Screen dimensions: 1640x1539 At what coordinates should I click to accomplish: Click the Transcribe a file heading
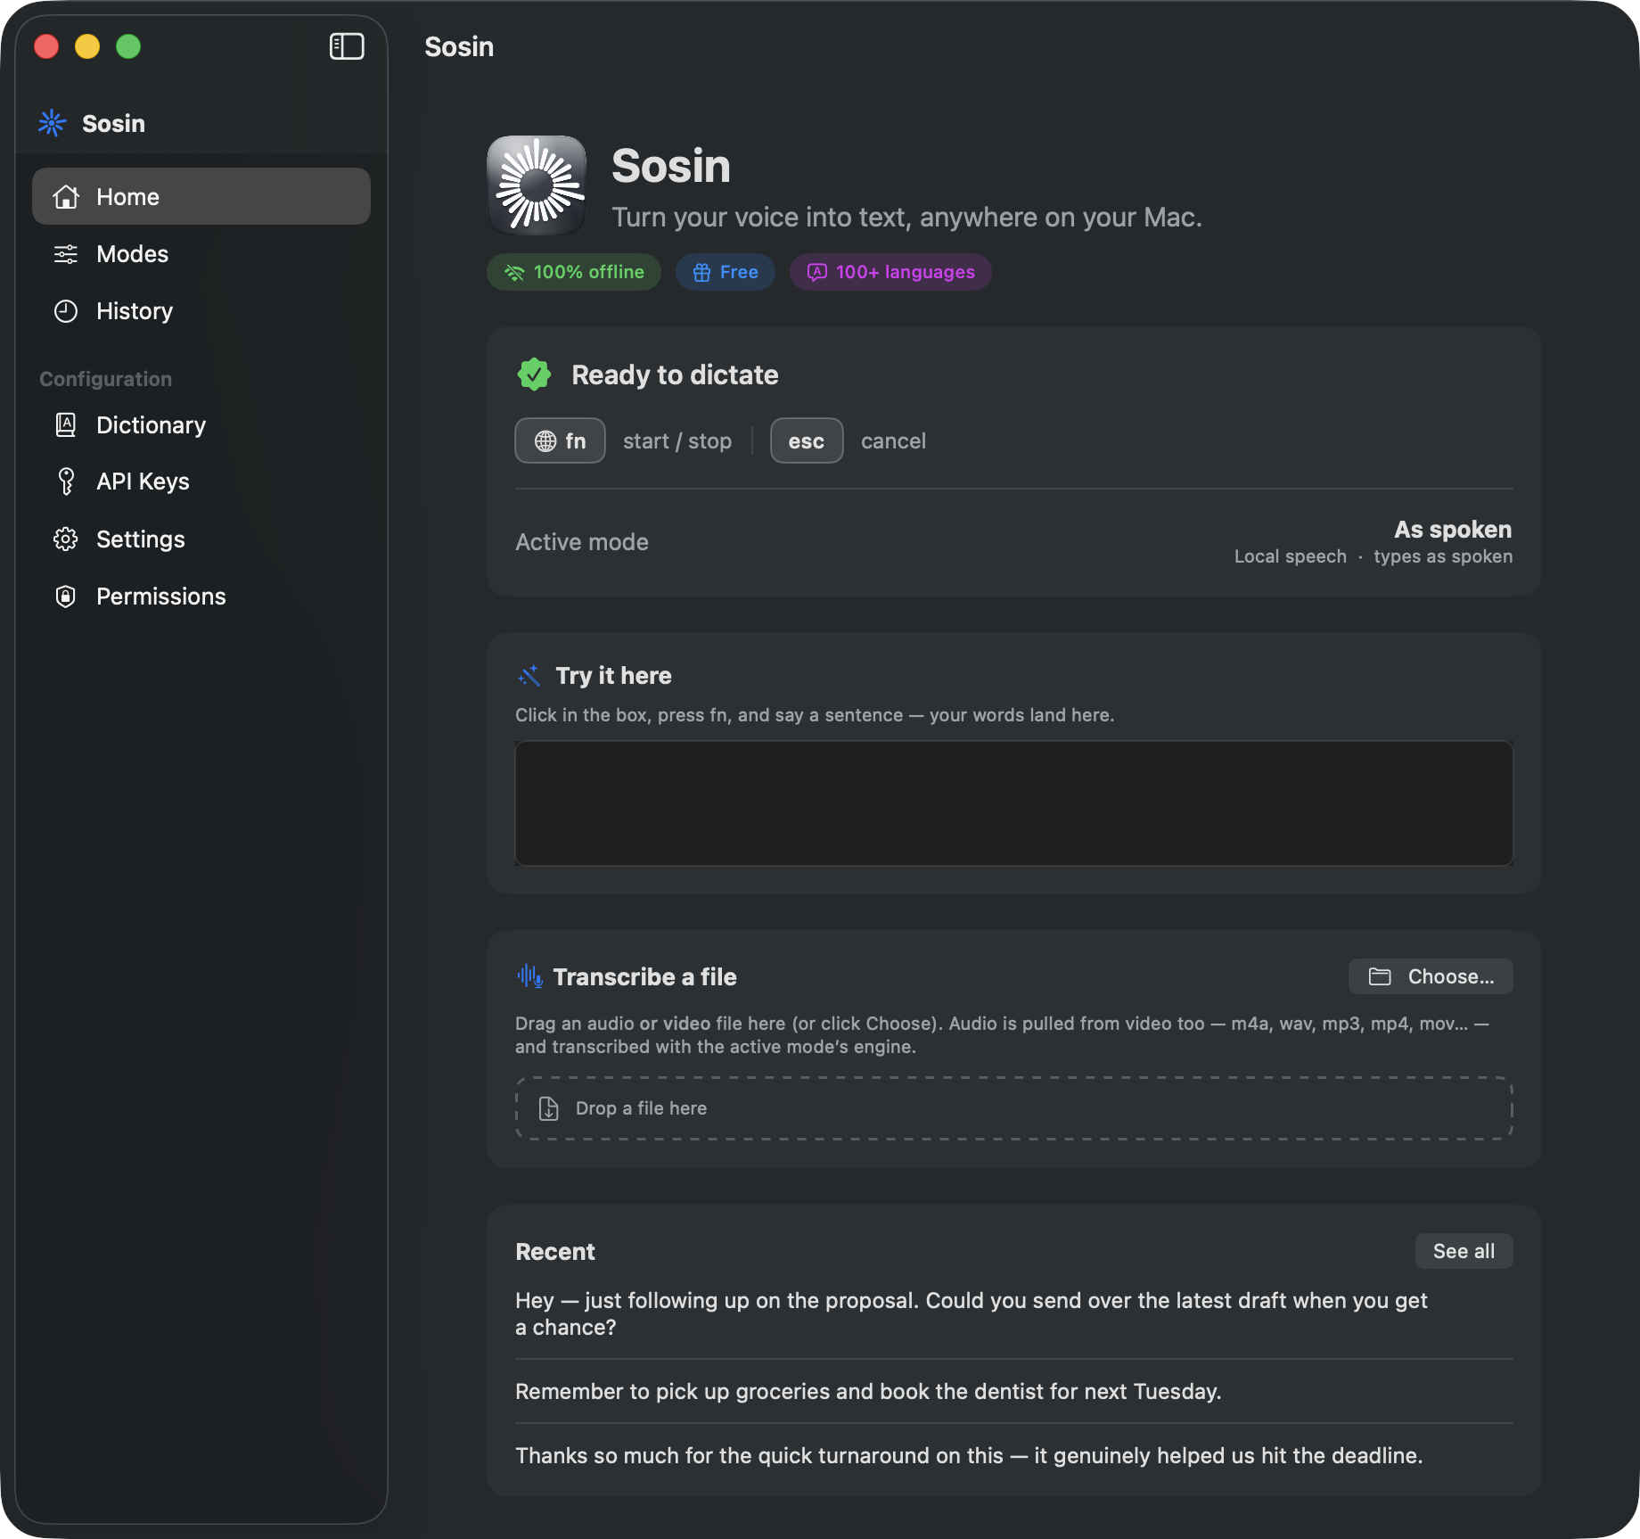(x=645, y=977)
